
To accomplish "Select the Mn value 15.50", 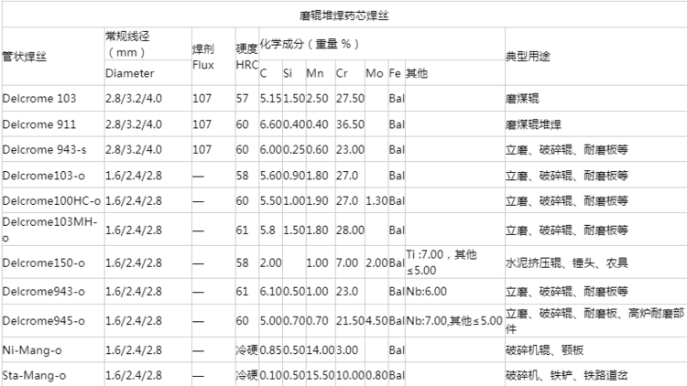I will pyautogui.click(x=321, y=376).
